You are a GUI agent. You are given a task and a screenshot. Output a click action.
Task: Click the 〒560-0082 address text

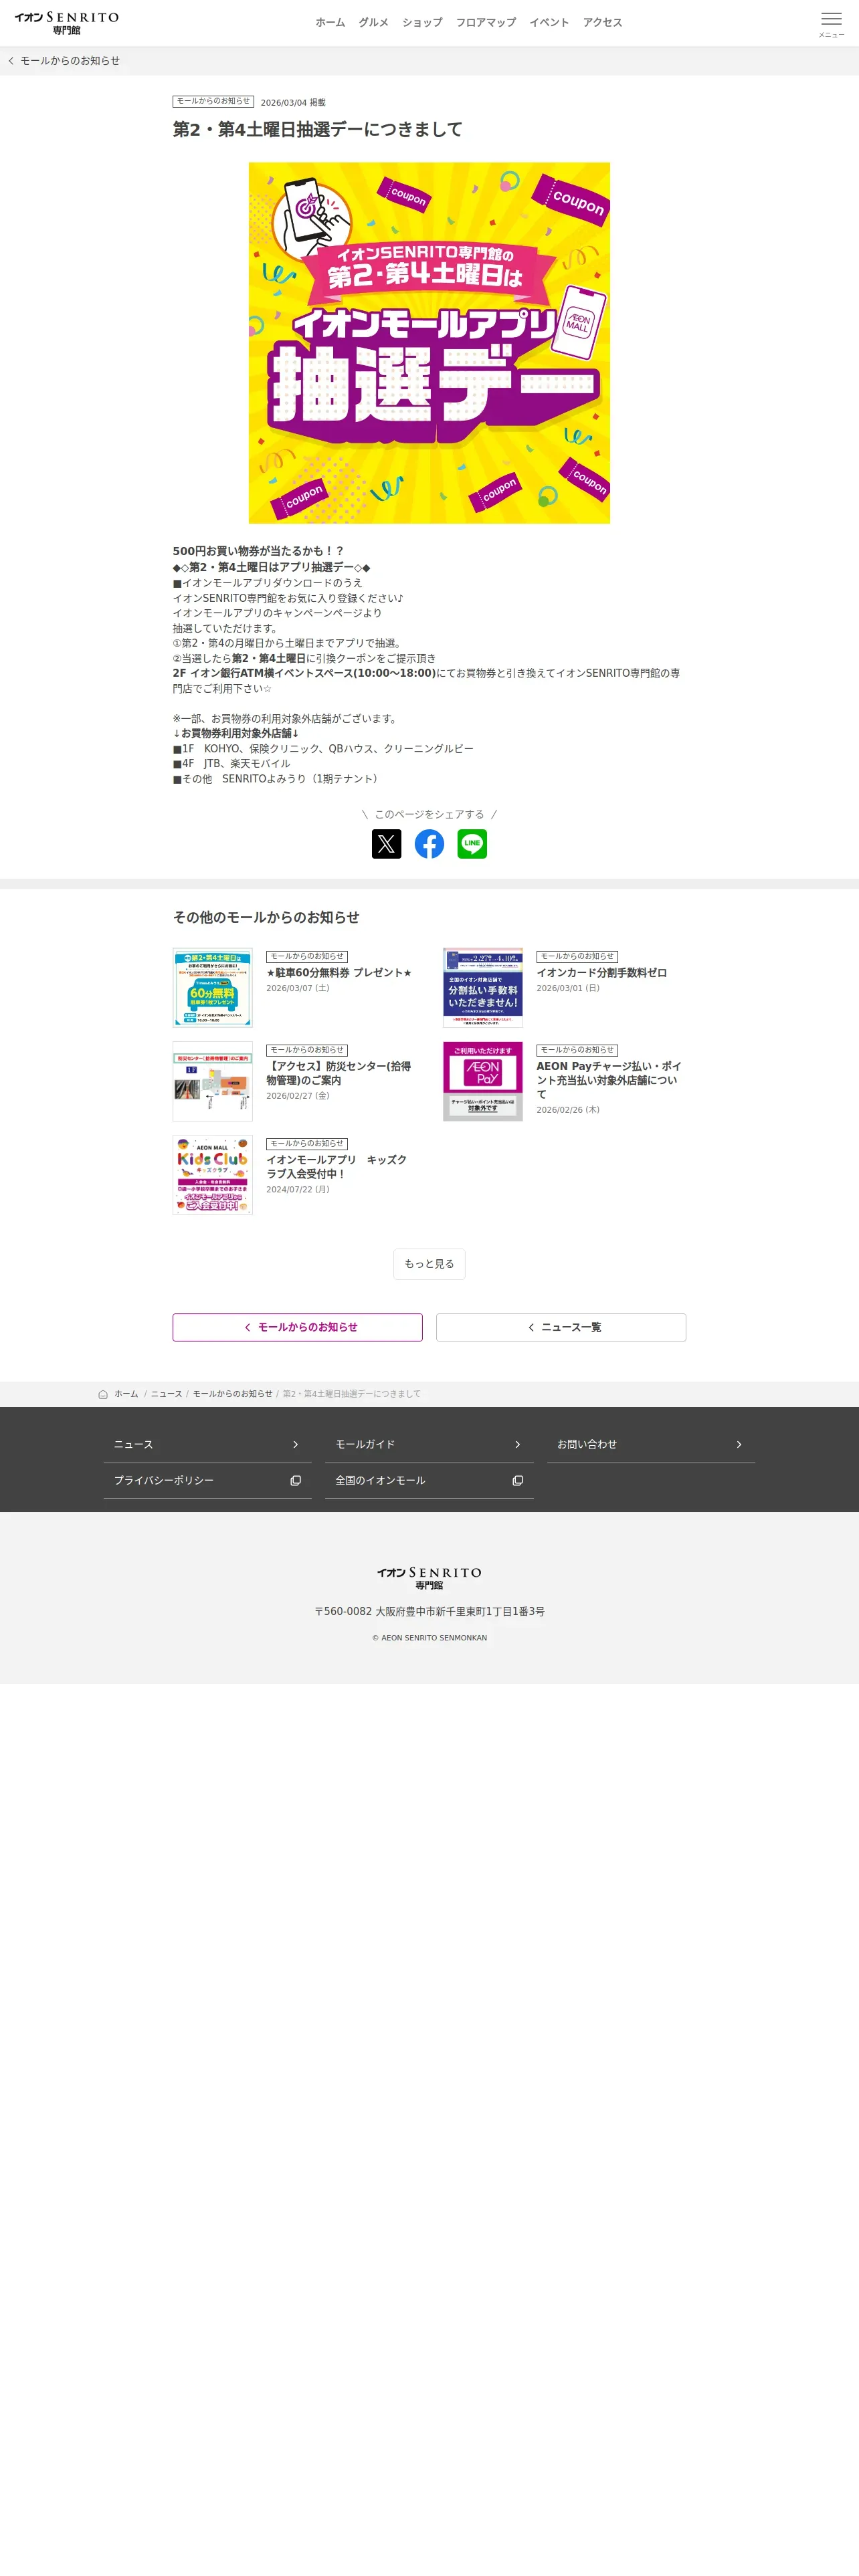tap(429, 1612)
